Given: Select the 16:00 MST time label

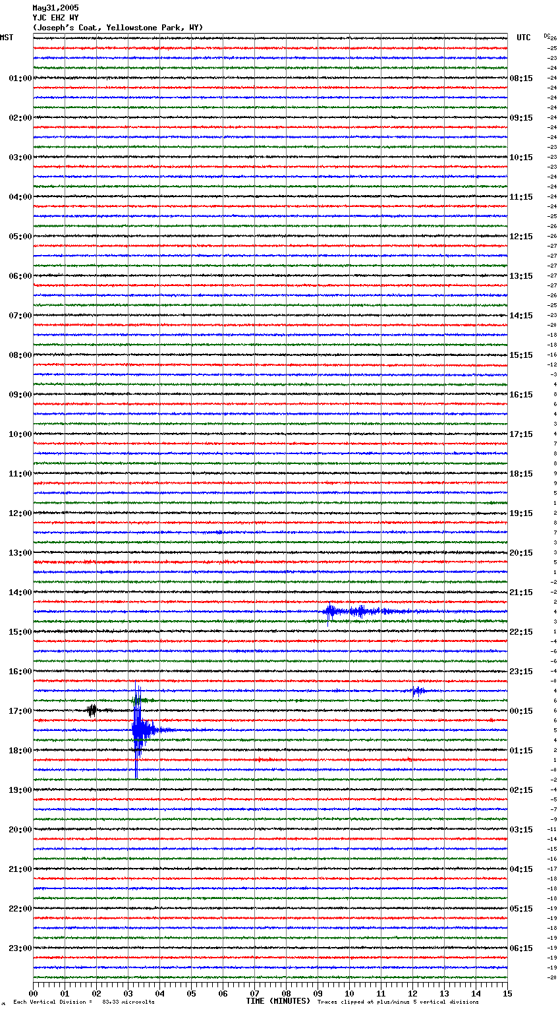Looking at the screenshot, I should pyautogui.click(x=20, y=672).
